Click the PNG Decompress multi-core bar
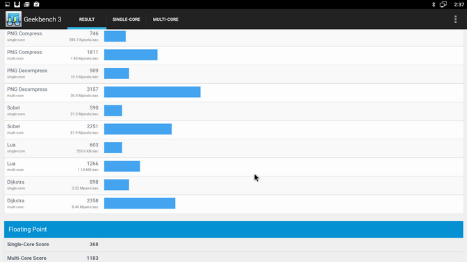 pos(152,91)
